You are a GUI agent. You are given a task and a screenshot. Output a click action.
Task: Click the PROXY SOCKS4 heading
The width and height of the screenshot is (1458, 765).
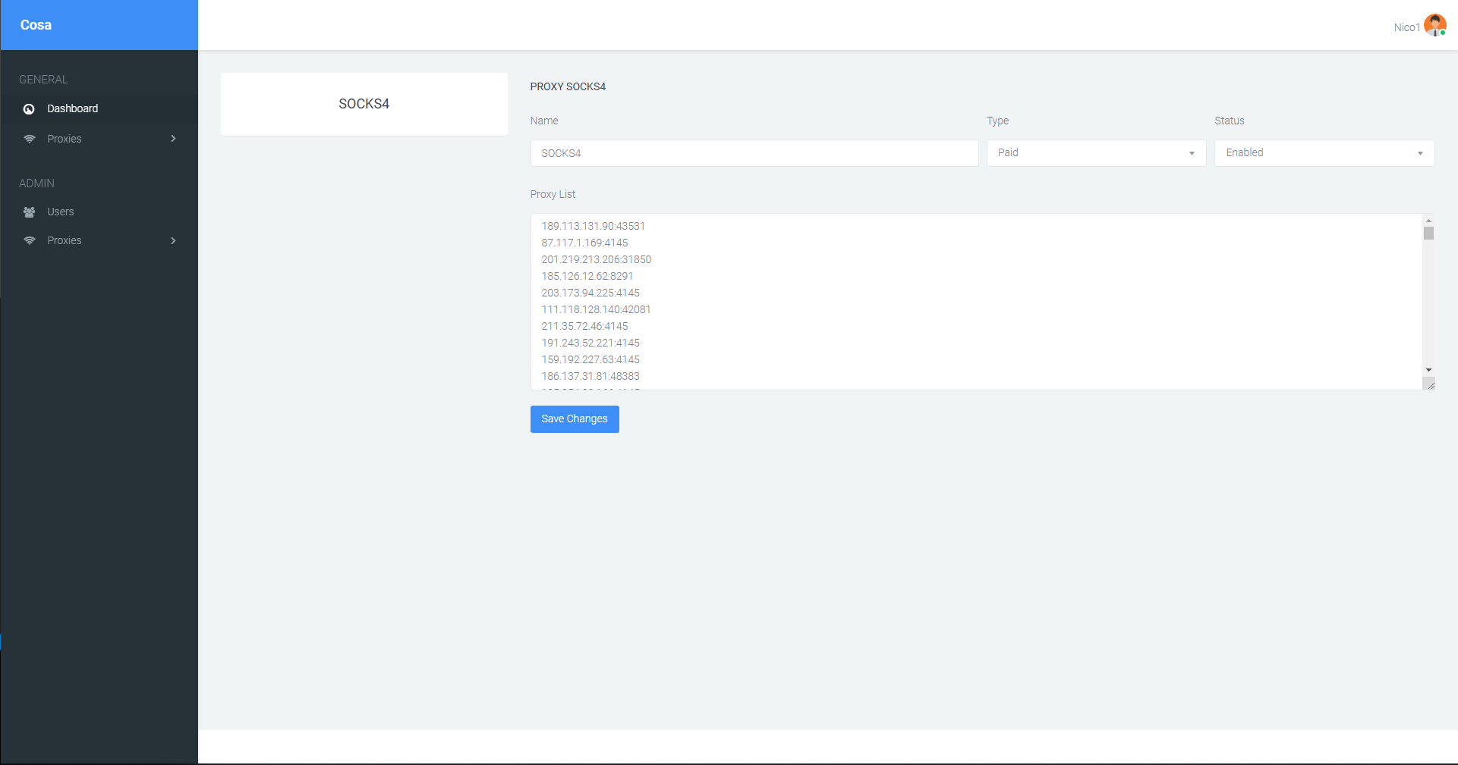568,86
